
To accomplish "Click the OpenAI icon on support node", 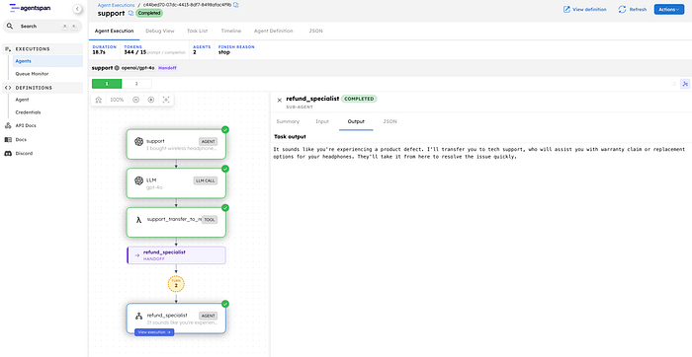I will tap(139, 142).
